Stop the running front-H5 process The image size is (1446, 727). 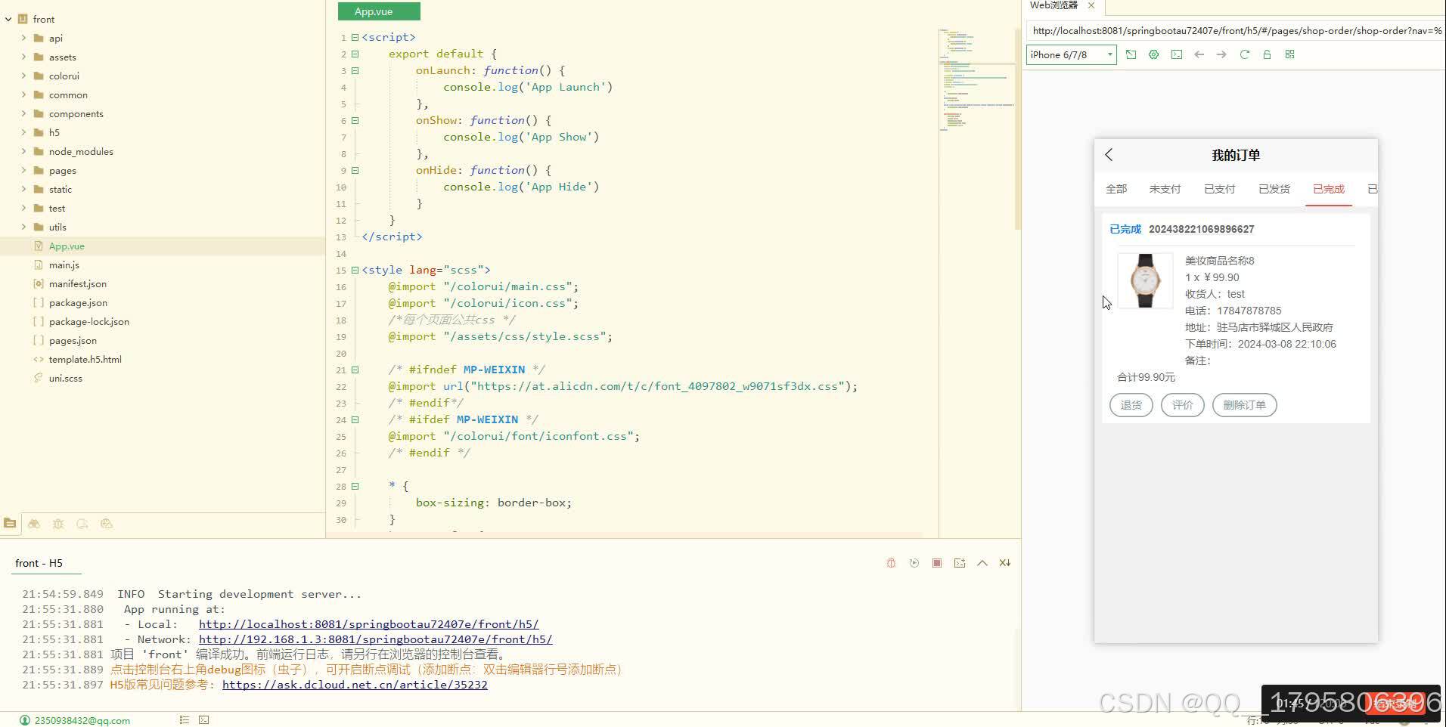point(937,563)
